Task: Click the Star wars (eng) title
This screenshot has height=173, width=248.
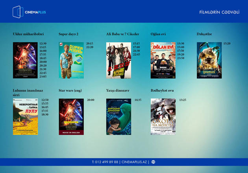Action: click(70, 90)
